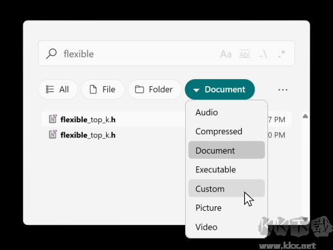Select the All filter
Image resolution: width=333 pixels, height=250 pixels.
pos(58,89)
